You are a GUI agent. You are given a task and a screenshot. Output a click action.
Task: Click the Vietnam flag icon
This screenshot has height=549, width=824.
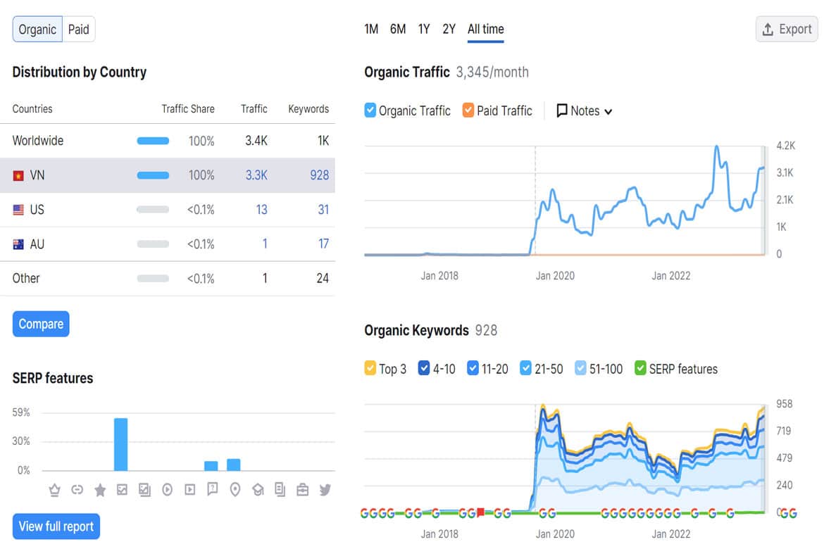click(x=18, y=175)
